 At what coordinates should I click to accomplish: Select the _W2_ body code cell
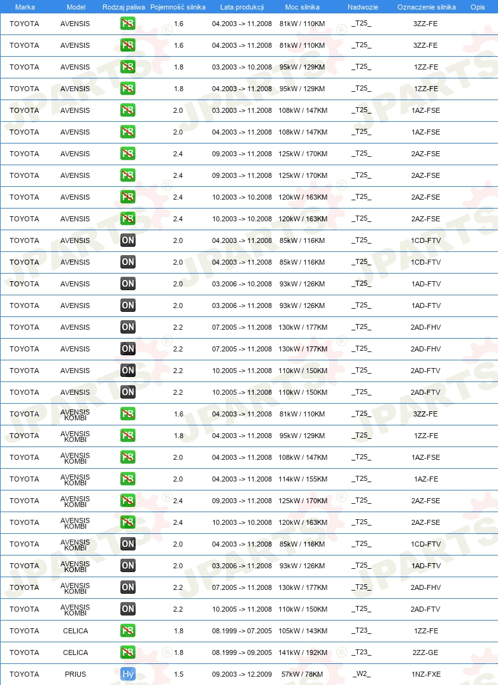click(x=362, y=674)
